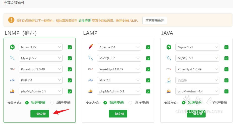
Task: Expand MySQL 5.7 dropdown in LAMP panel
Action: 119,58
